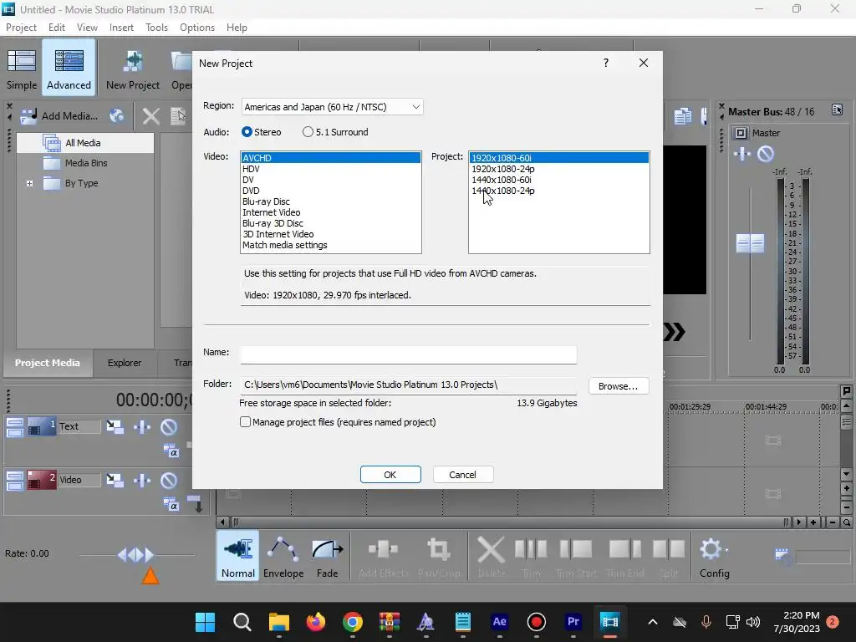Click Video track compositing mode alpha icon
The width and height of the screenshot is (856, 642).
tap(171, 504)
